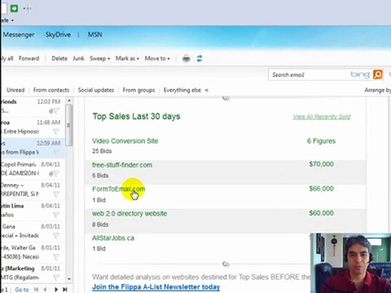Flag the Lima 8/04/11 message
The image size is (391, 293).
56,215
